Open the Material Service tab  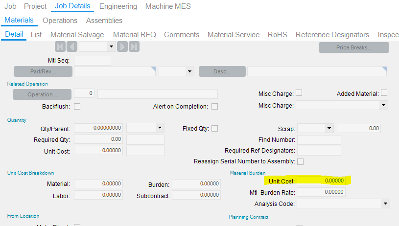pyautogui.click(x=234, y=35)
